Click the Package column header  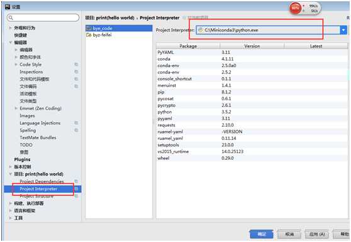point(188,46)
